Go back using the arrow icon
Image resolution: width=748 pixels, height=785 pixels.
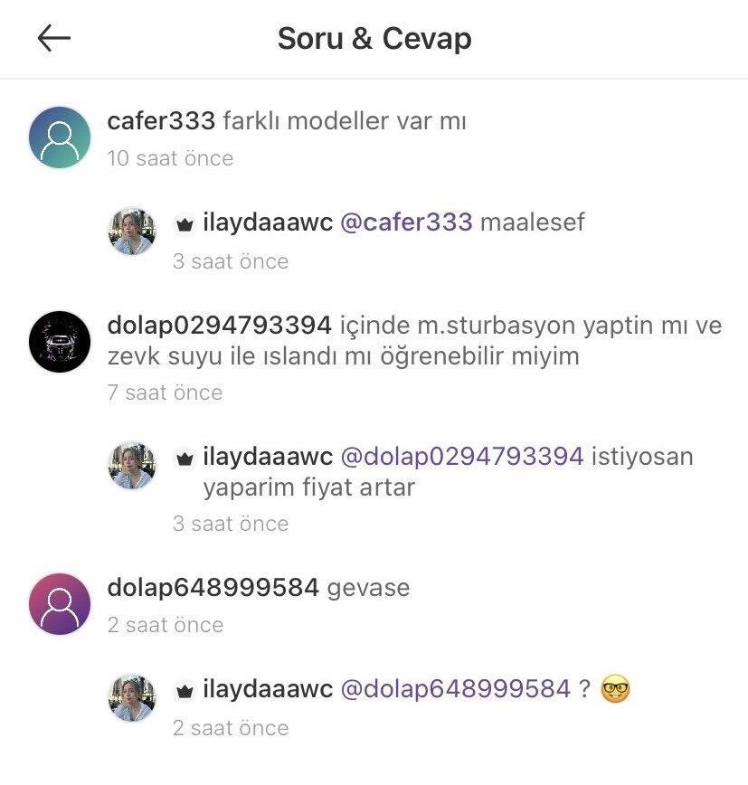point(54,38)
